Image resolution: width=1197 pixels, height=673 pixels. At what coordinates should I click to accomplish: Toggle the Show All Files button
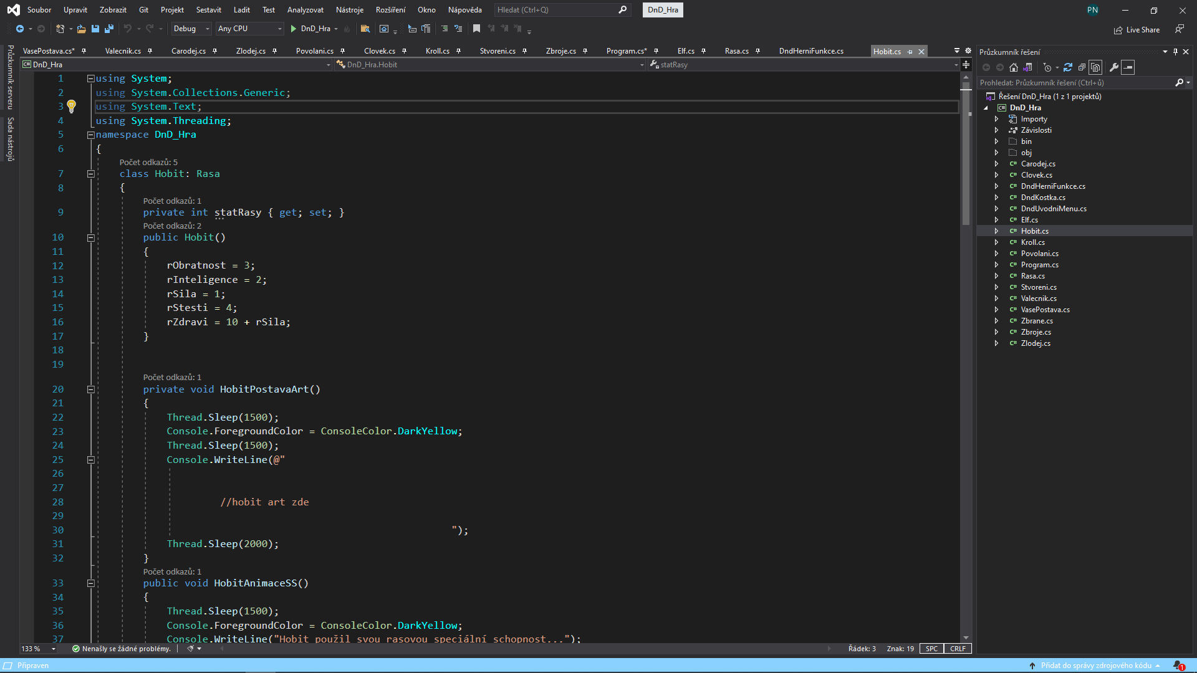coord(1095,67)
